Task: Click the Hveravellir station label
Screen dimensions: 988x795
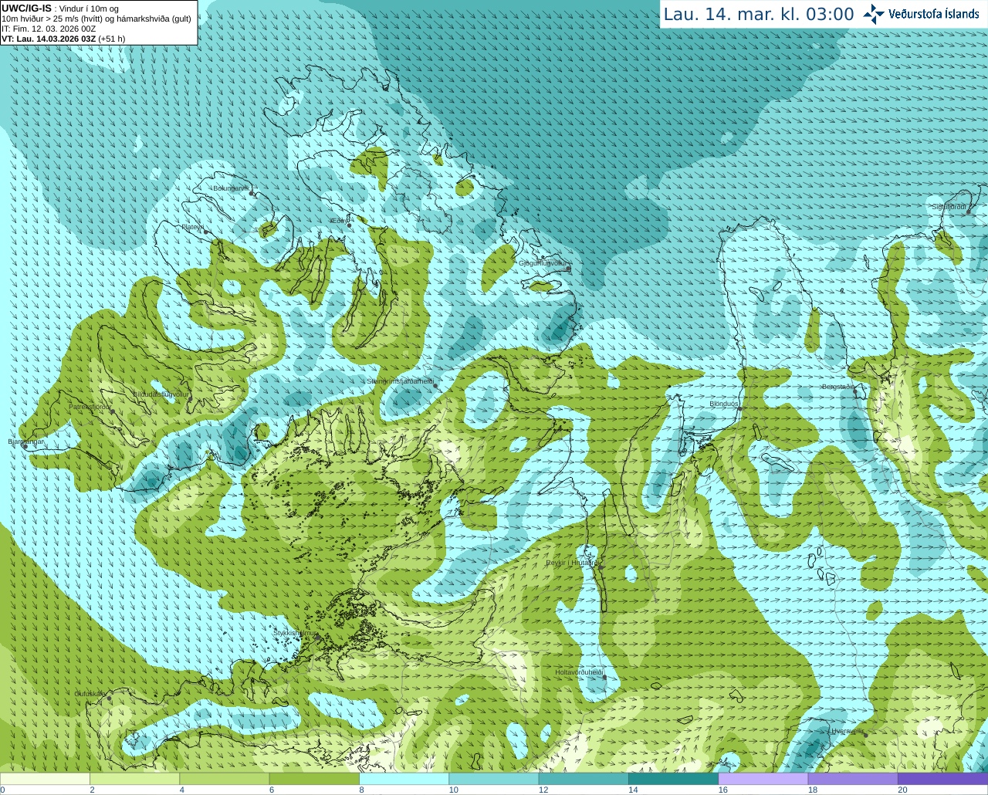Action: click(847, 730)
